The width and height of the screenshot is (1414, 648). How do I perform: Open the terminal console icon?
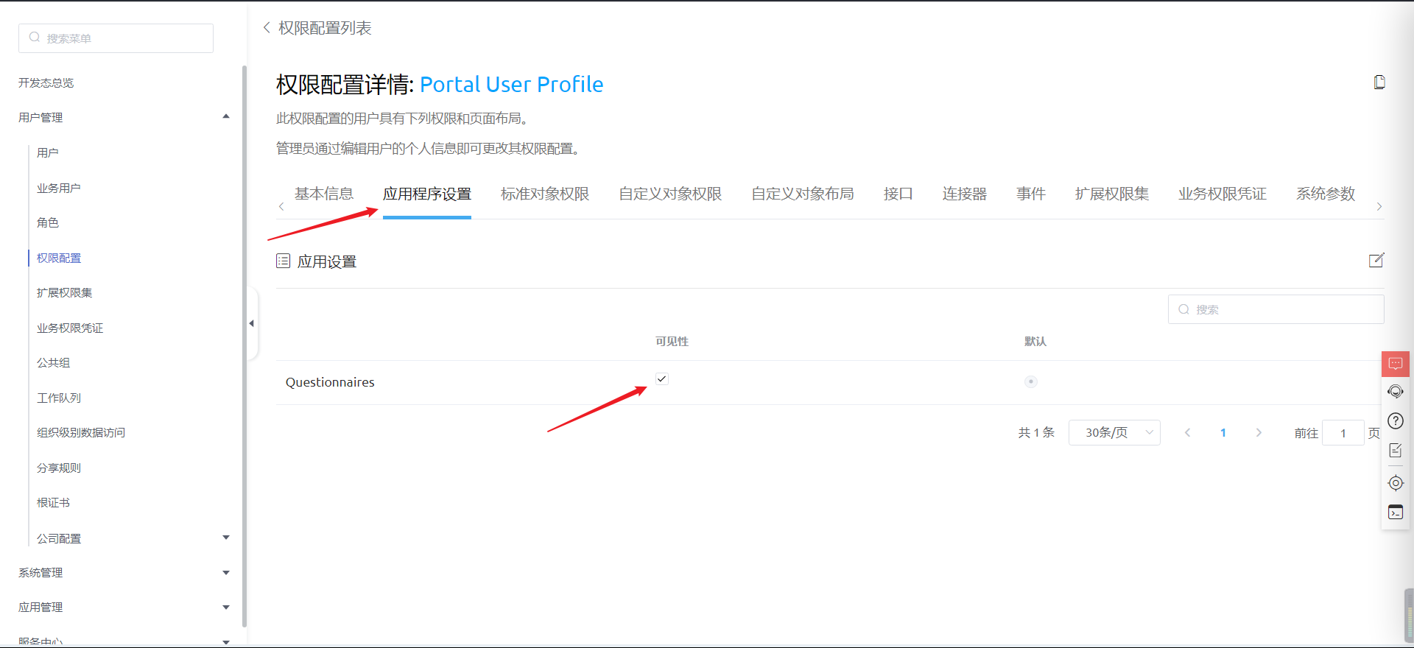point(1395,513)
